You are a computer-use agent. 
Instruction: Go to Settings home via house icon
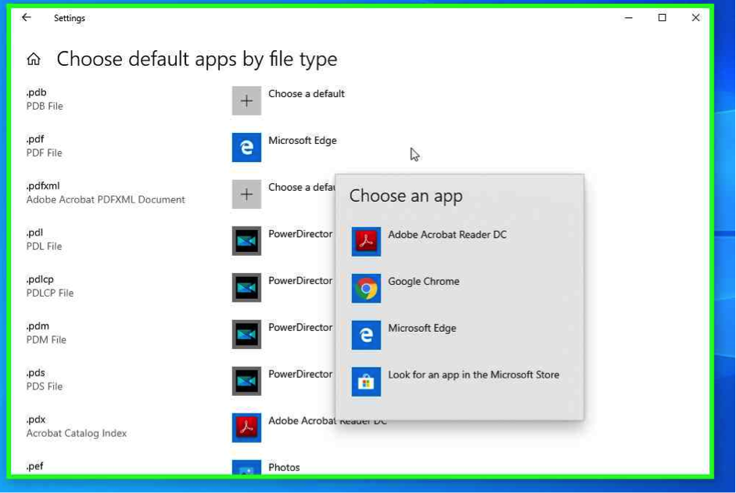coord(34,59)
